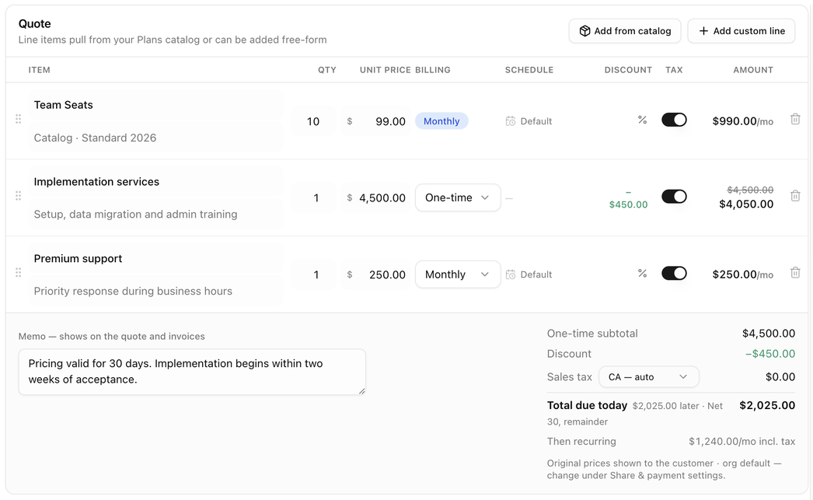This screenshot has height=500, width=813.
Task: Click Add from catalog button
Action: coord(625,31)
